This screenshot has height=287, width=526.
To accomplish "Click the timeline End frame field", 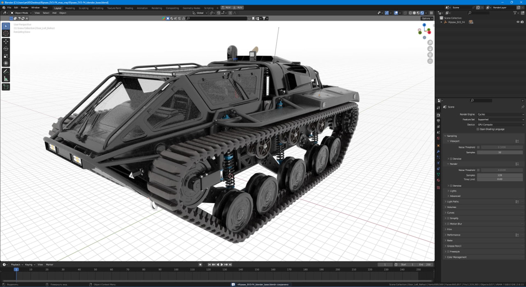I will coord(425,265).
